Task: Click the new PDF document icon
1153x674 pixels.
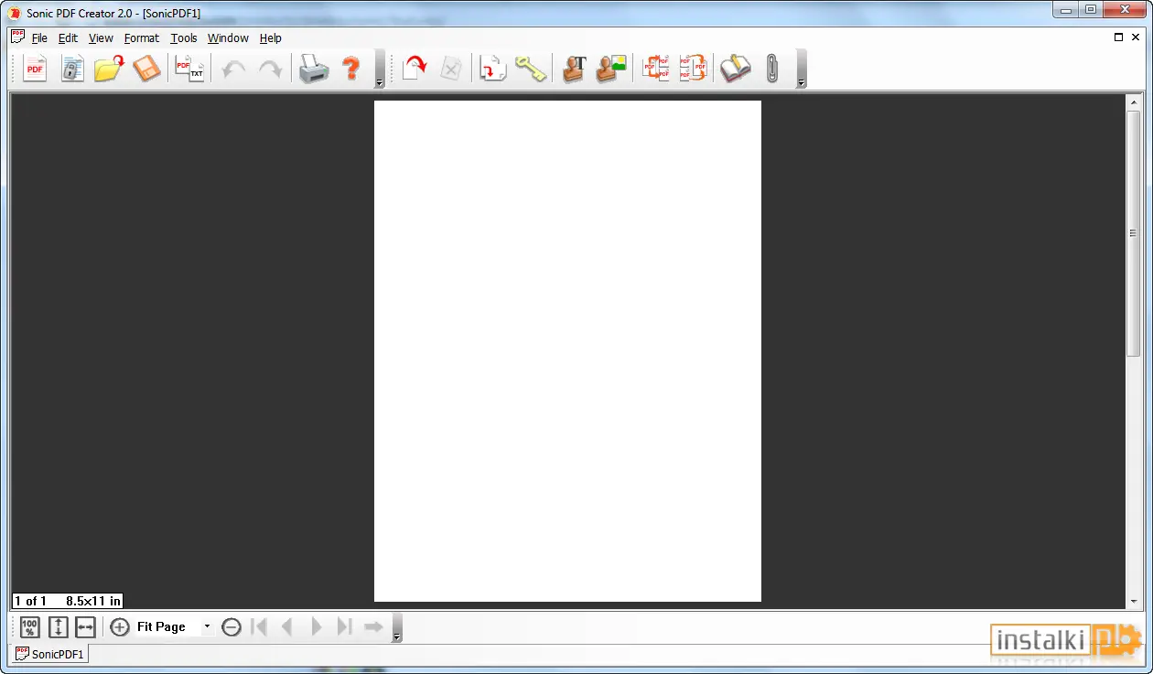Action: 35,69
